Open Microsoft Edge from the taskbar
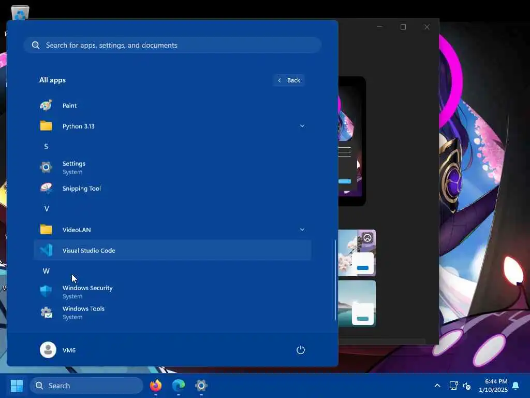Image resolution: width=530 pixels, height=398 pixels. pyautogui.click(x=178, y=386)
